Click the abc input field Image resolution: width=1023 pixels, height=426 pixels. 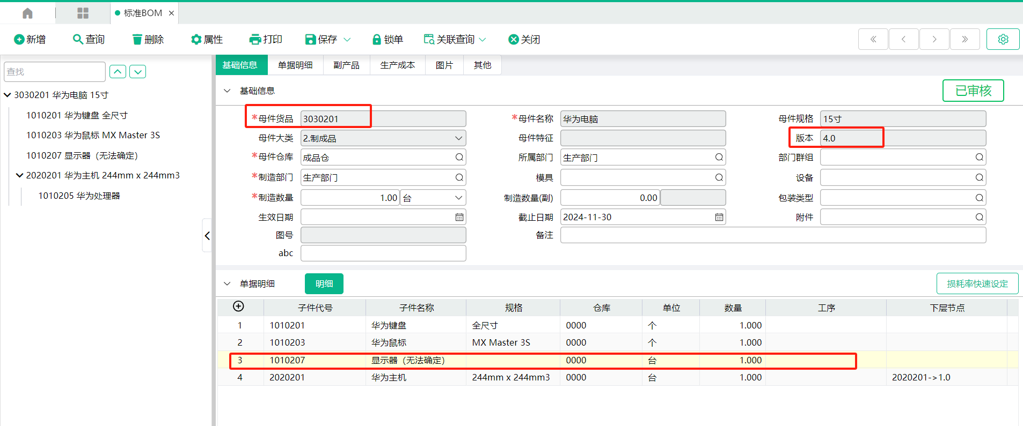tap(383, 253)
